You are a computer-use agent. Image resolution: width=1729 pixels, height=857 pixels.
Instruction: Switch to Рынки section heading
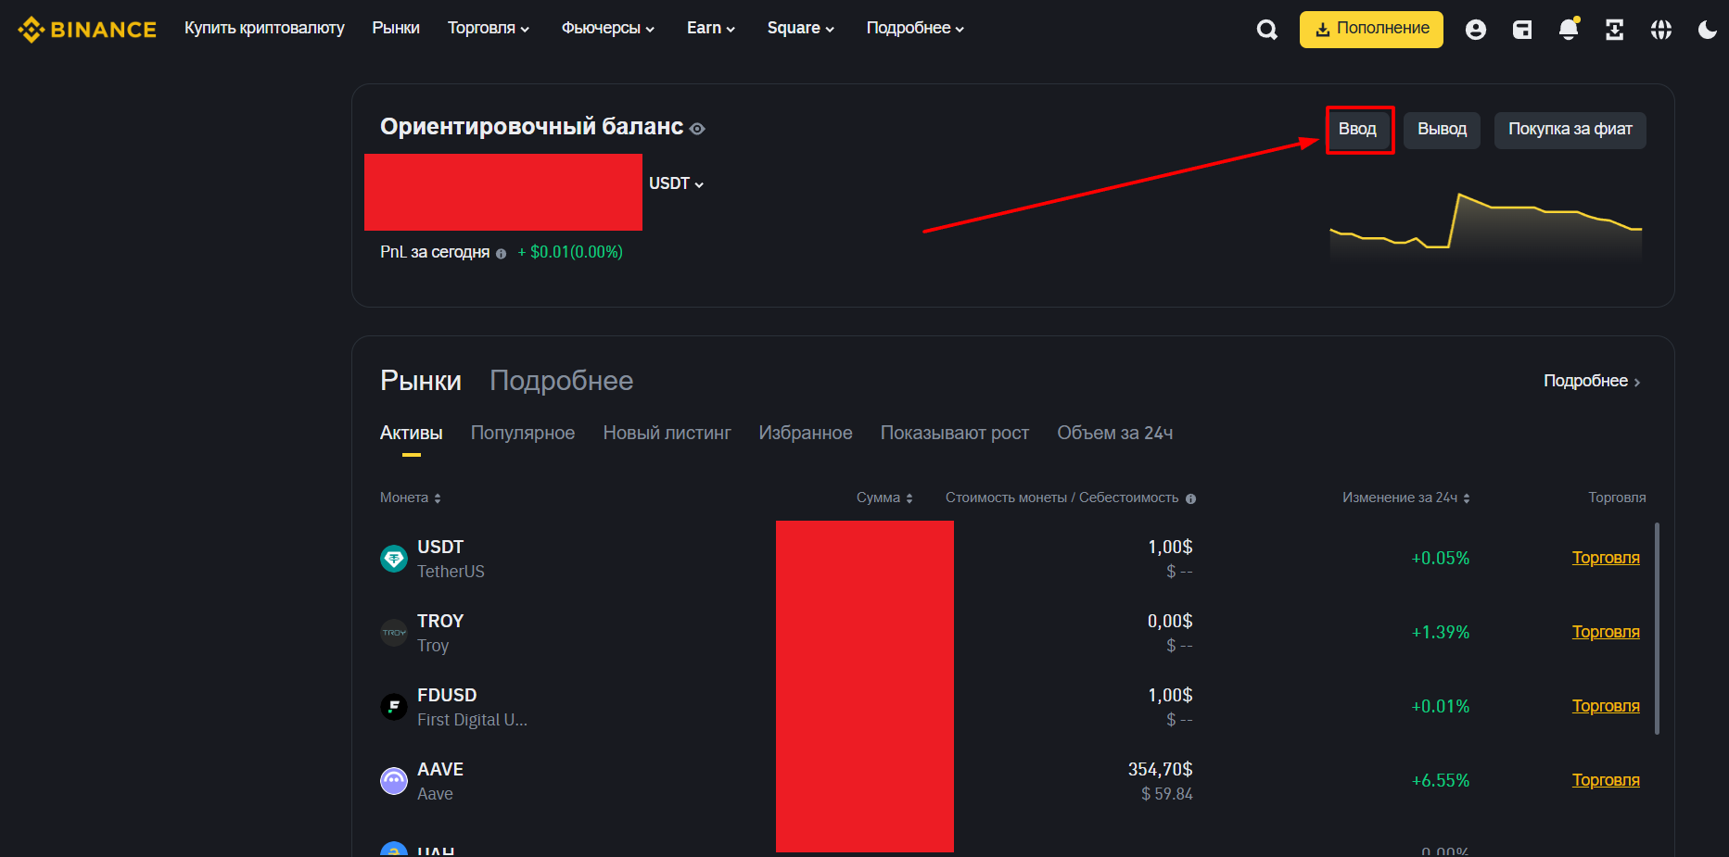point(421,381)
